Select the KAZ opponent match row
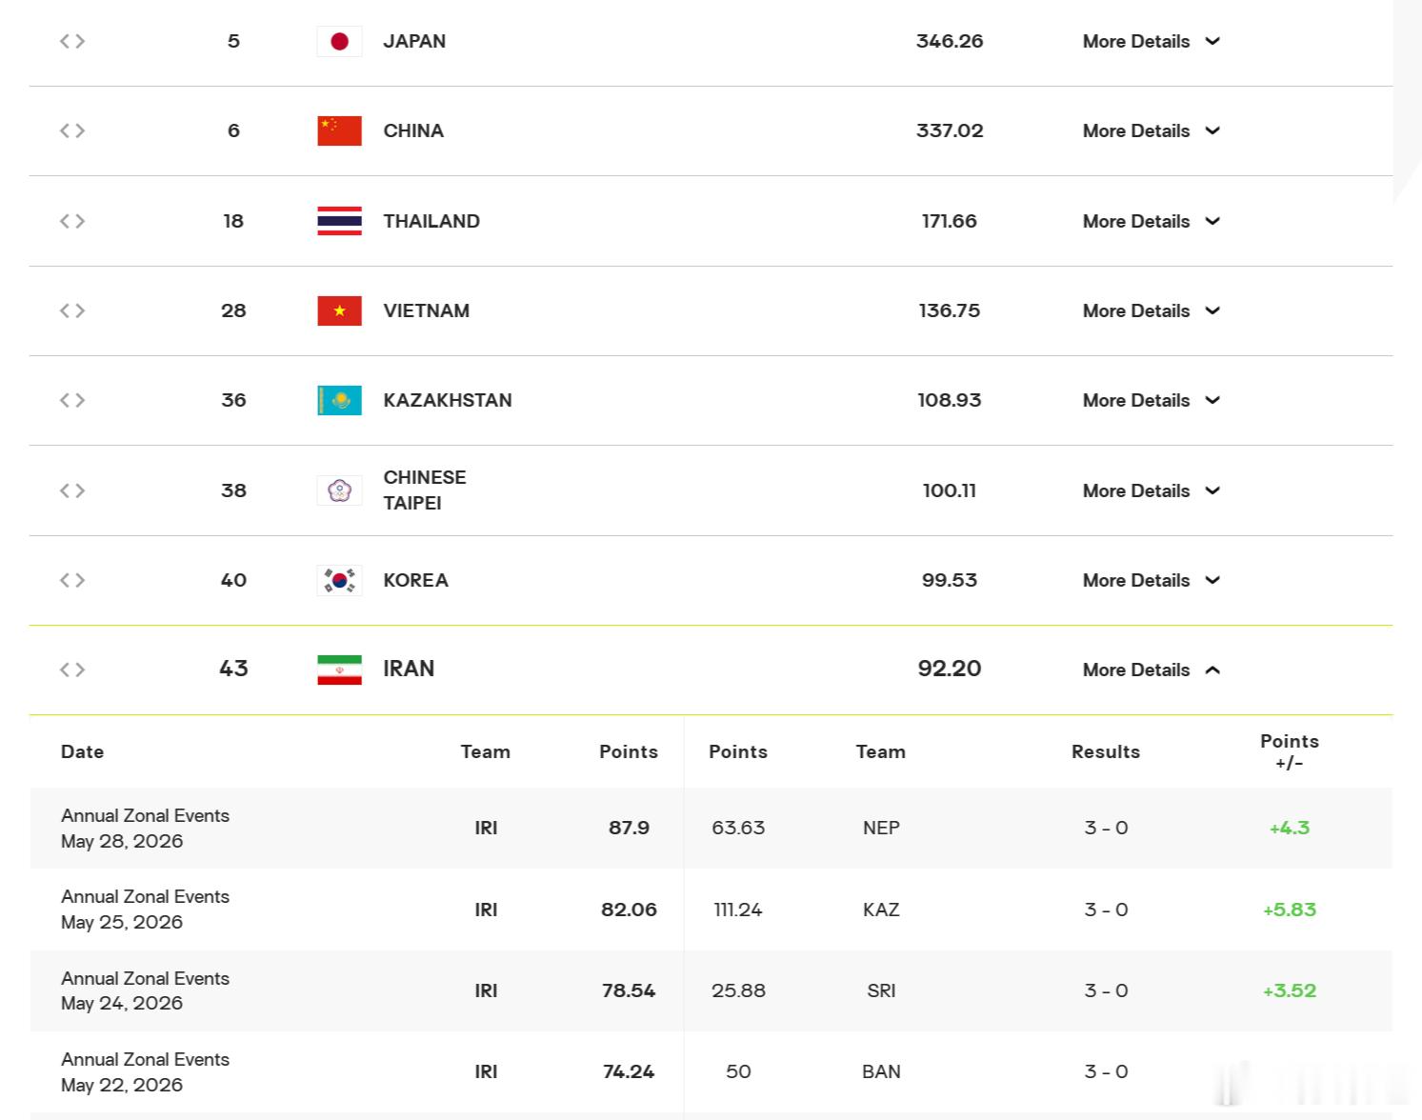This screenshot has height=1120, width=1422. click(711, 910)
